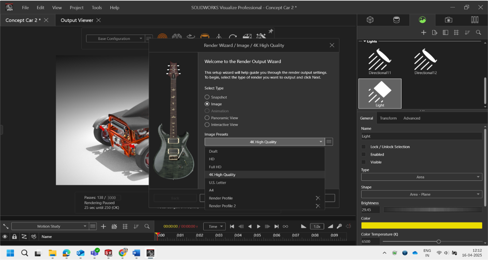
Task: Click the search icon in Scenes panel
Action: point(478,32)
